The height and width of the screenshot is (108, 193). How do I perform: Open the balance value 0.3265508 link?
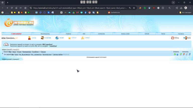pos(48,38)
